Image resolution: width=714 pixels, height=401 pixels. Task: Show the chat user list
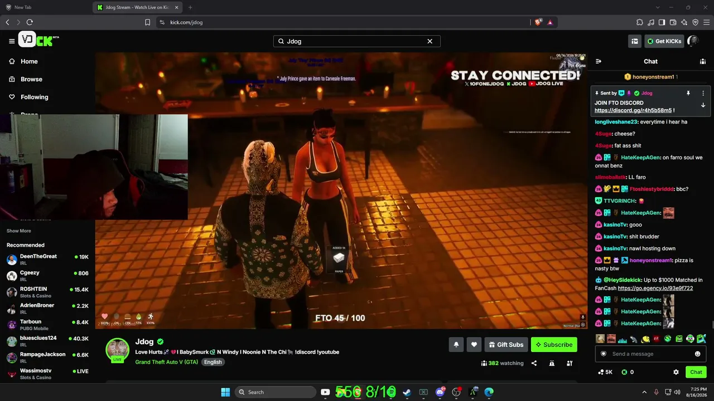click(x=703, y=61)
